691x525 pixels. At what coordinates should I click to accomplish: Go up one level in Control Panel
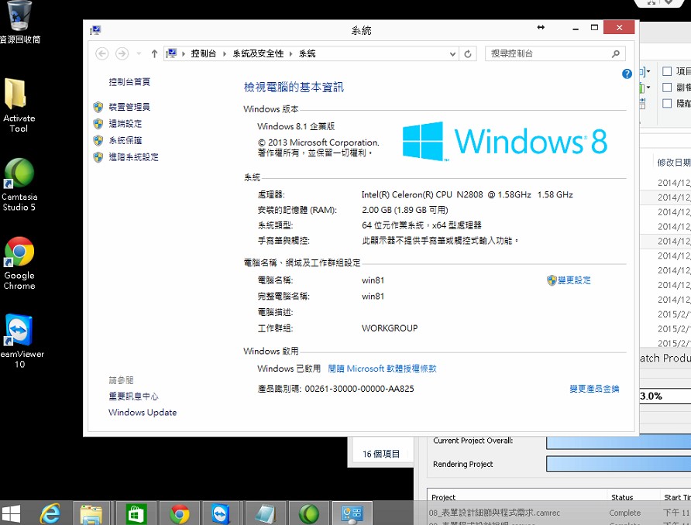click(x=154, y=53)
